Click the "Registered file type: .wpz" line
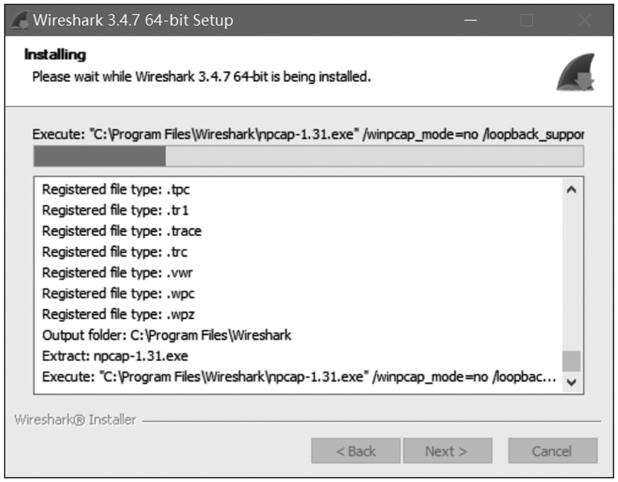This screenshot has width=618, height=482. (x=118, y=315)
